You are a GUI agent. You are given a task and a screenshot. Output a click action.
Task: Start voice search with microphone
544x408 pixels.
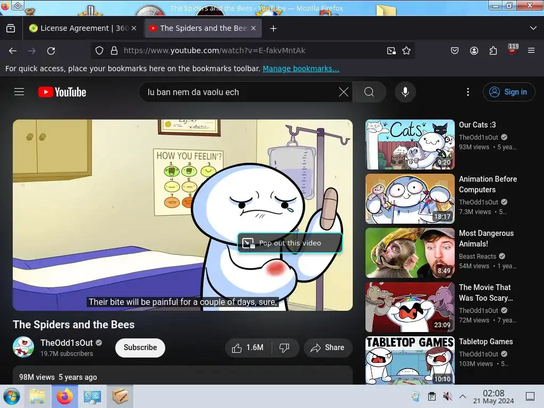click(405, 92)
